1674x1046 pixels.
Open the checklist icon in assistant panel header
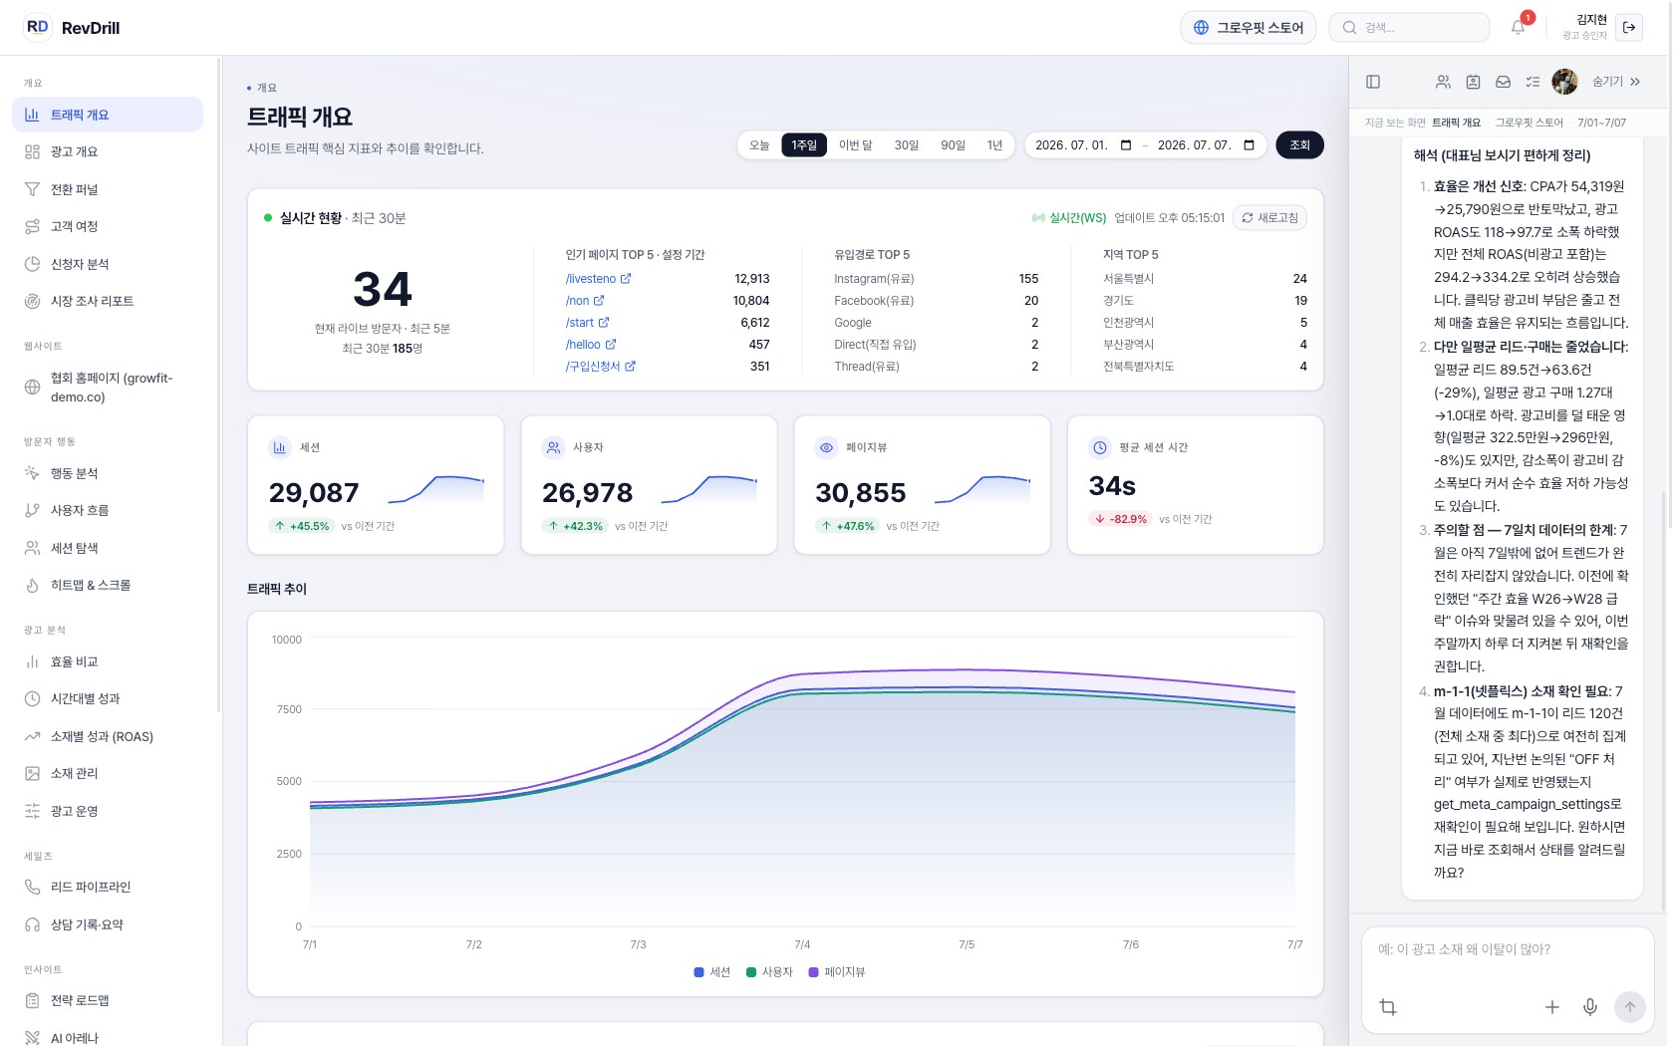tap(1533, 82)
